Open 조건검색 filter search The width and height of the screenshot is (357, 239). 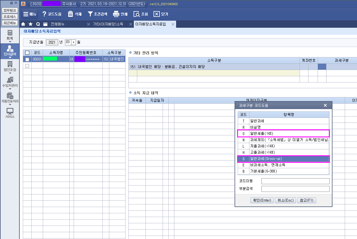click(x=97, y=14)
